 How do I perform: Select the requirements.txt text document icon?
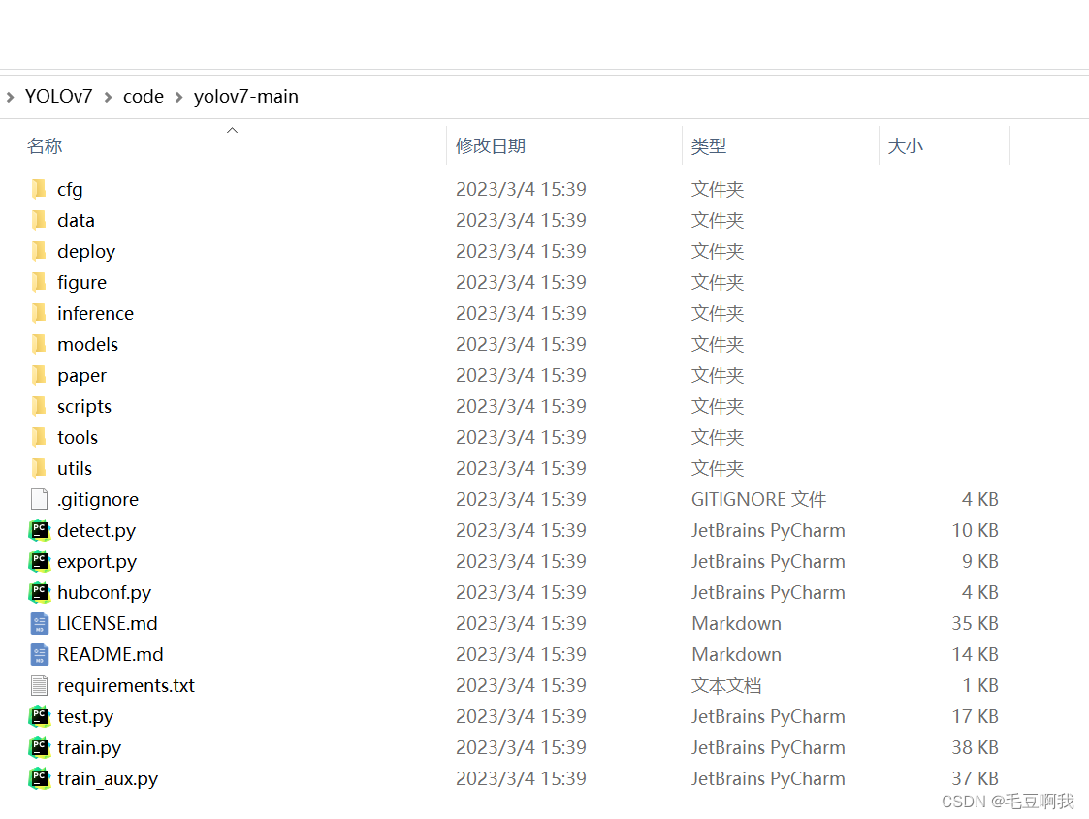tap(40, 685)
